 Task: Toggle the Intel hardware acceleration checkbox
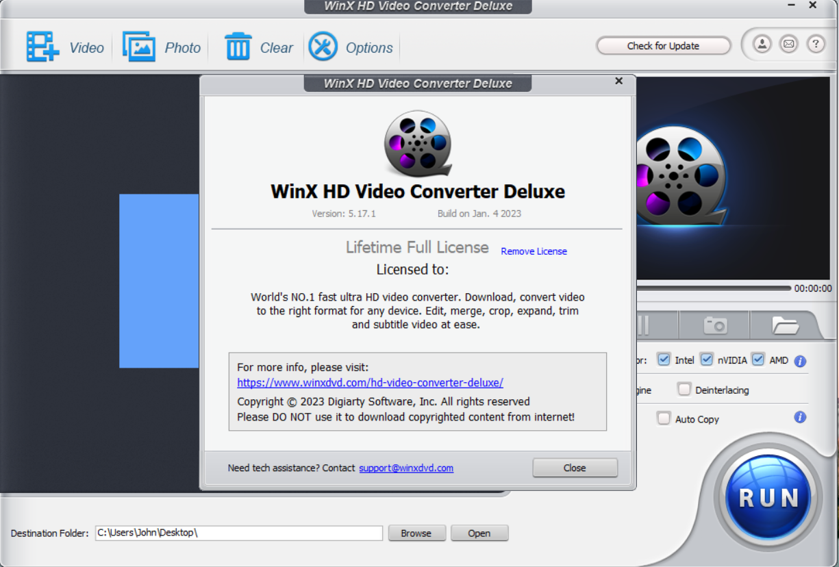click(664, 360)
